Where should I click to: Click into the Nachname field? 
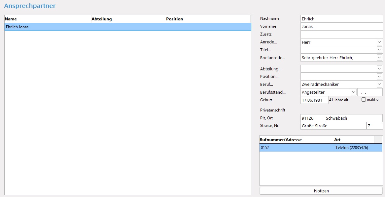341,19
